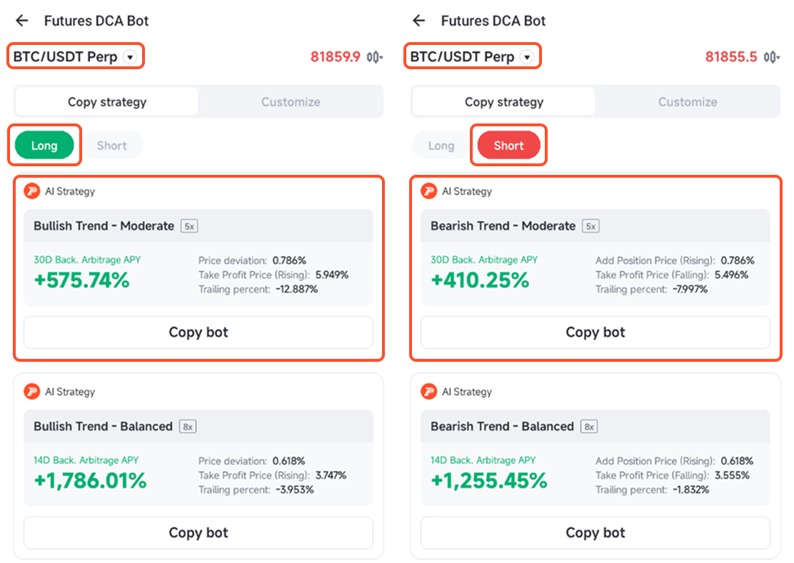Open Copy strategy tab in right panel
Viewport: 794px width, 563px height.
coord(503,102)
